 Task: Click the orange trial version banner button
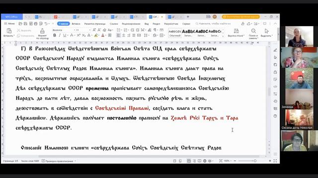pyautogui.click(x=240, y=17)
